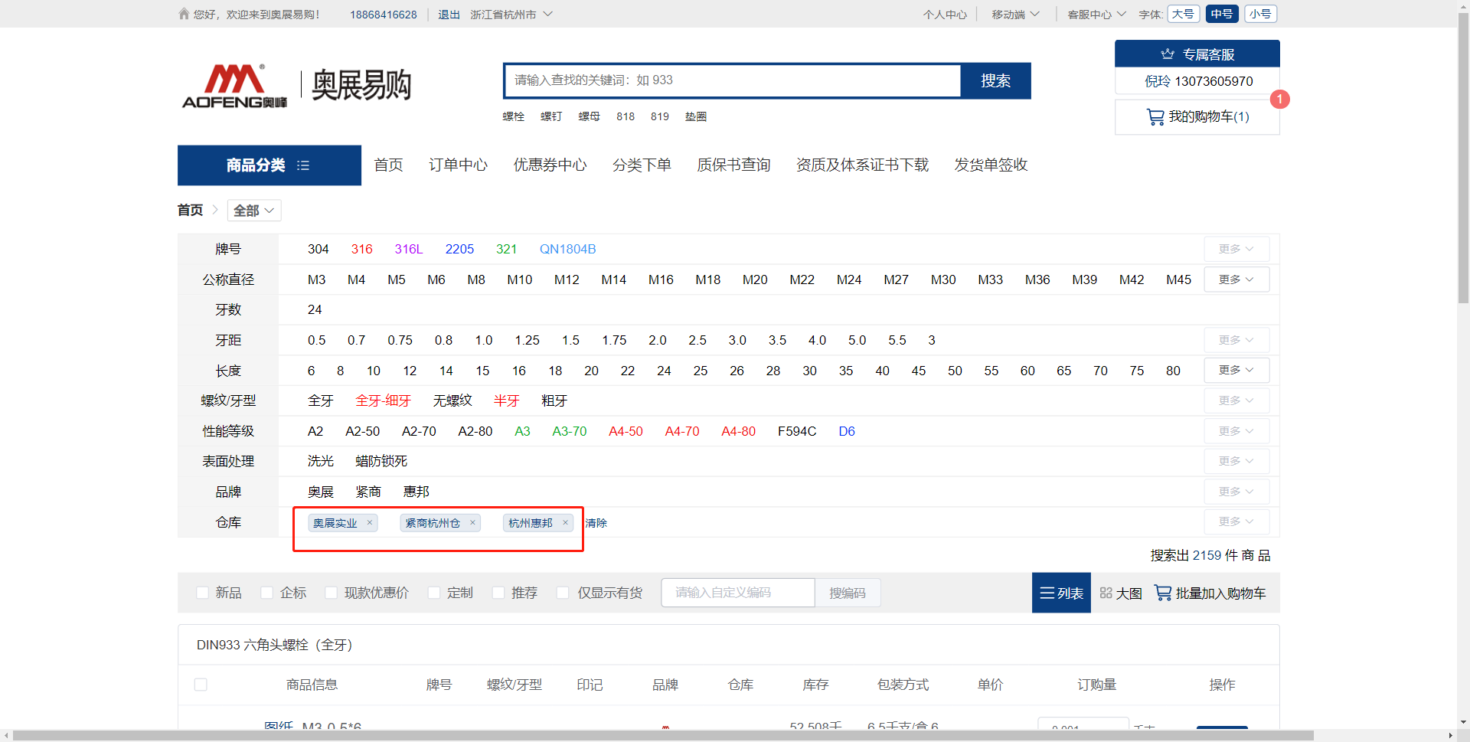Image resolution: width=1470 pixels, height=742 pixels.
Task: Filter by material grade 316L
Action: (409, 249)
